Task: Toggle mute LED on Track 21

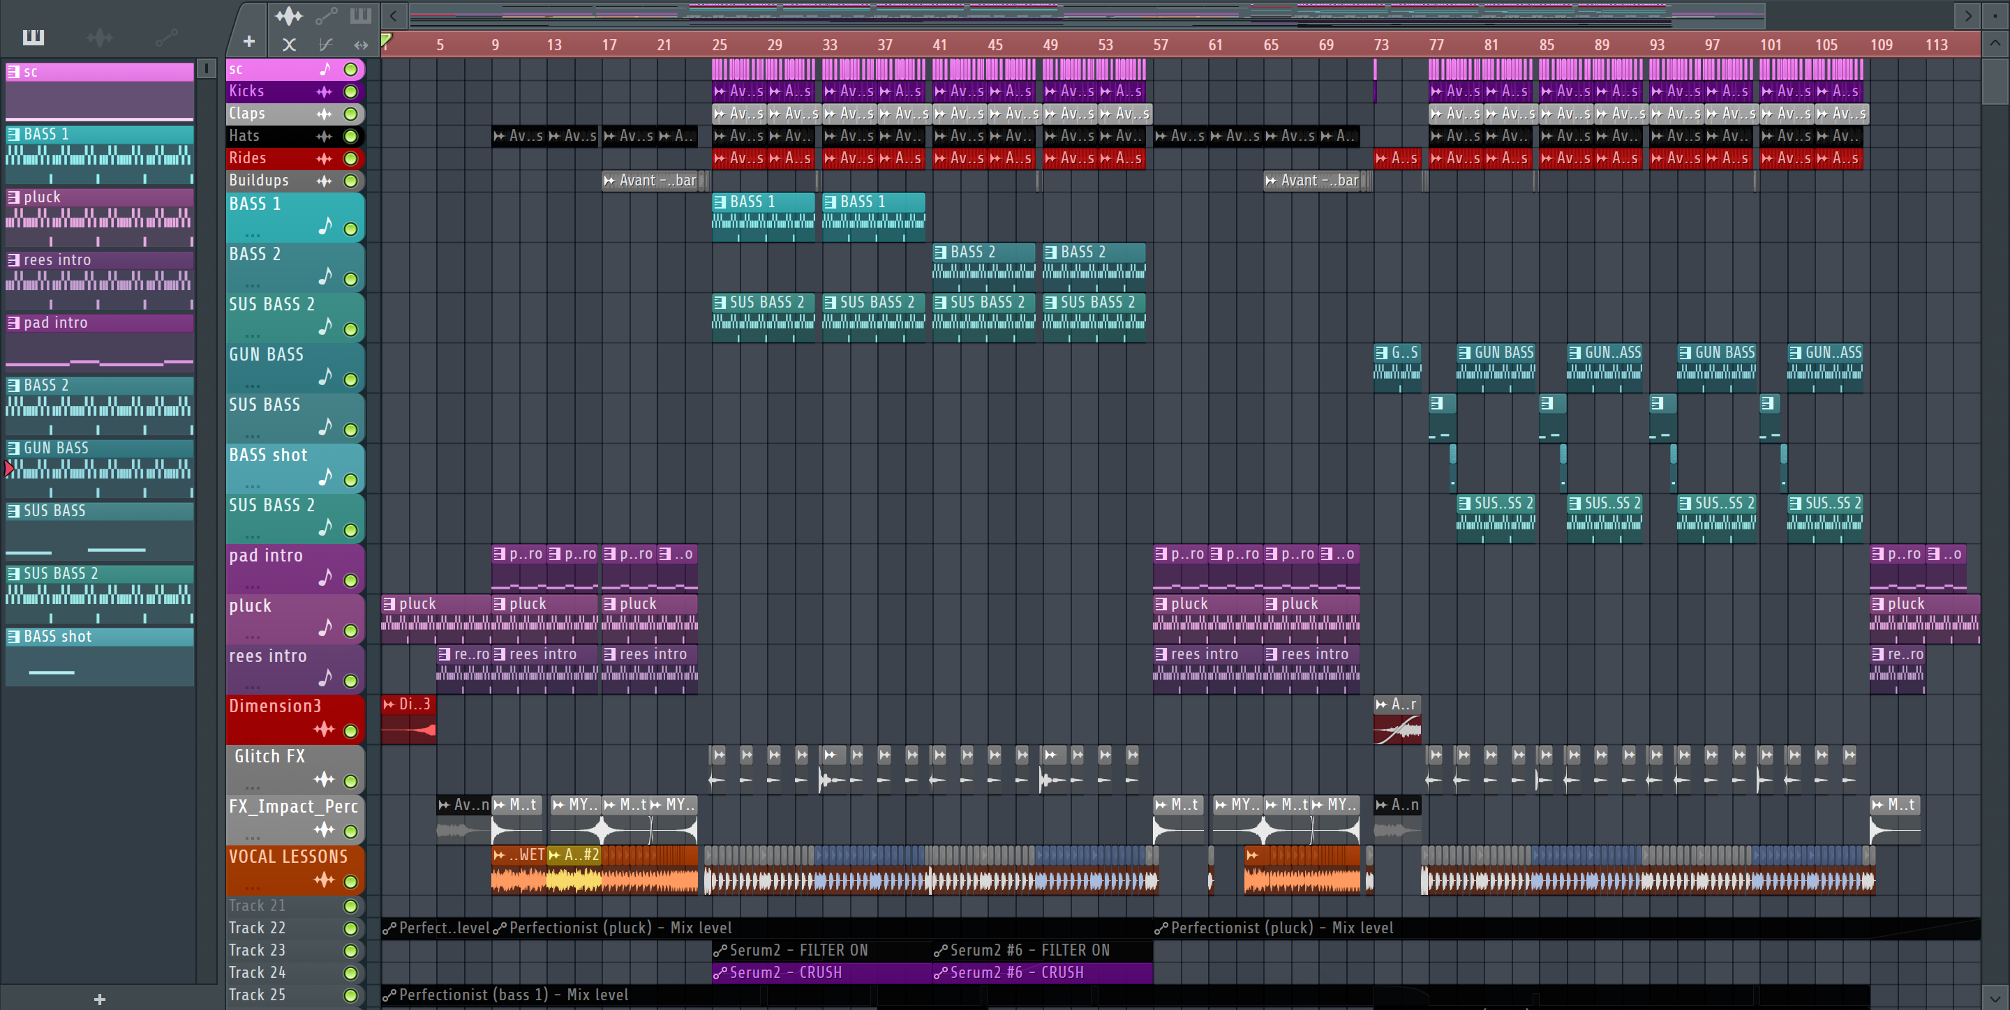Action: pos(351,906)
